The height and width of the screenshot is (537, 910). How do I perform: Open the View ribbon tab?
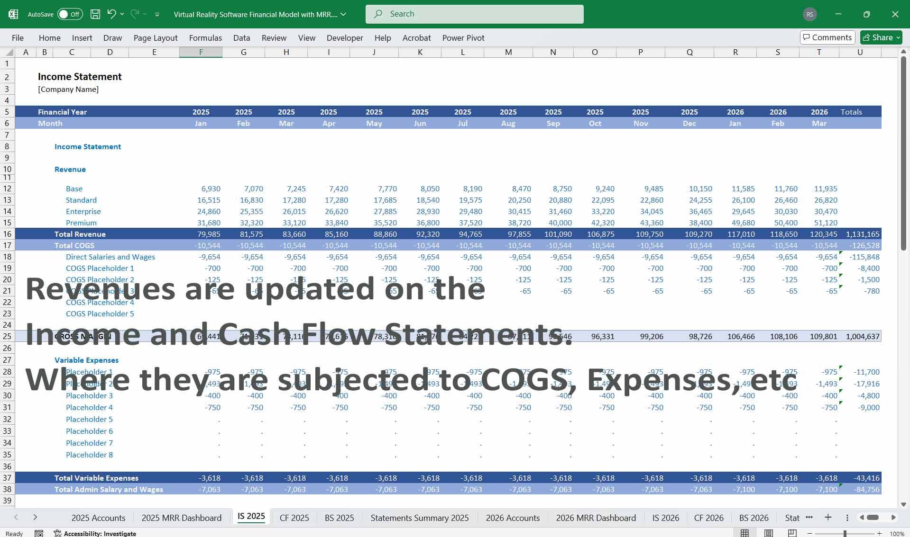(x=307, y=38)
